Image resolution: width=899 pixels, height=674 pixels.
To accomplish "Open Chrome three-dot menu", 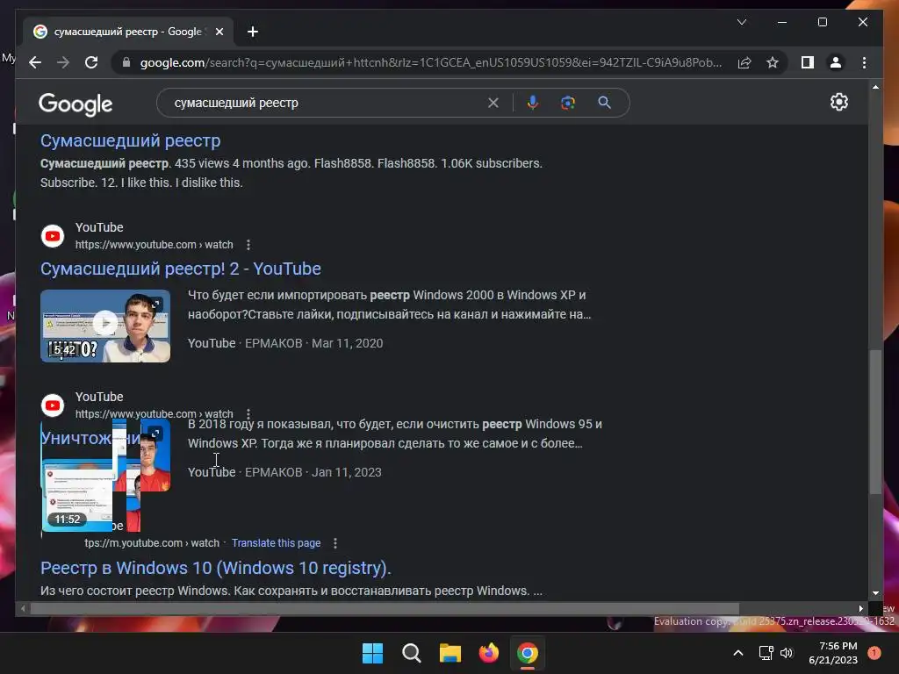I will pyautogui.click(x=864, y=62).
